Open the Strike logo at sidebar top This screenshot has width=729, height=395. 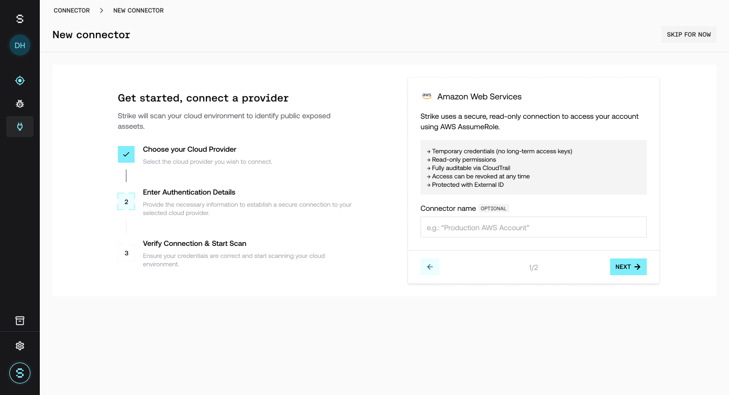(20, 19)
